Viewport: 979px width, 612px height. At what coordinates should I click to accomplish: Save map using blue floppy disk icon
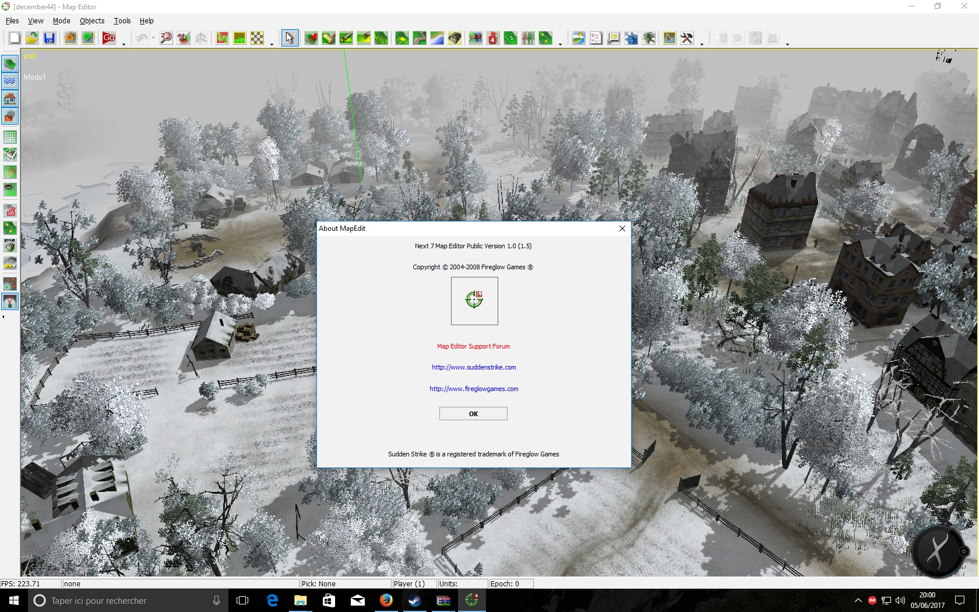(50, 38)
